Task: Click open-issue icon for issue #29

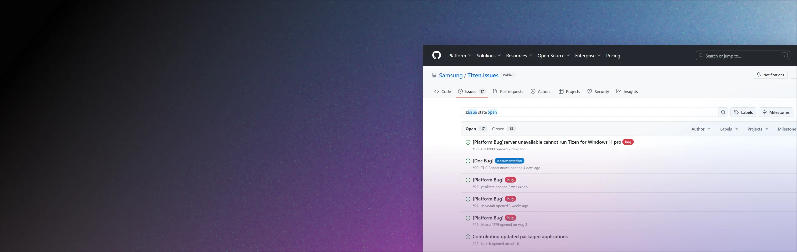Action: click(468, 161)
